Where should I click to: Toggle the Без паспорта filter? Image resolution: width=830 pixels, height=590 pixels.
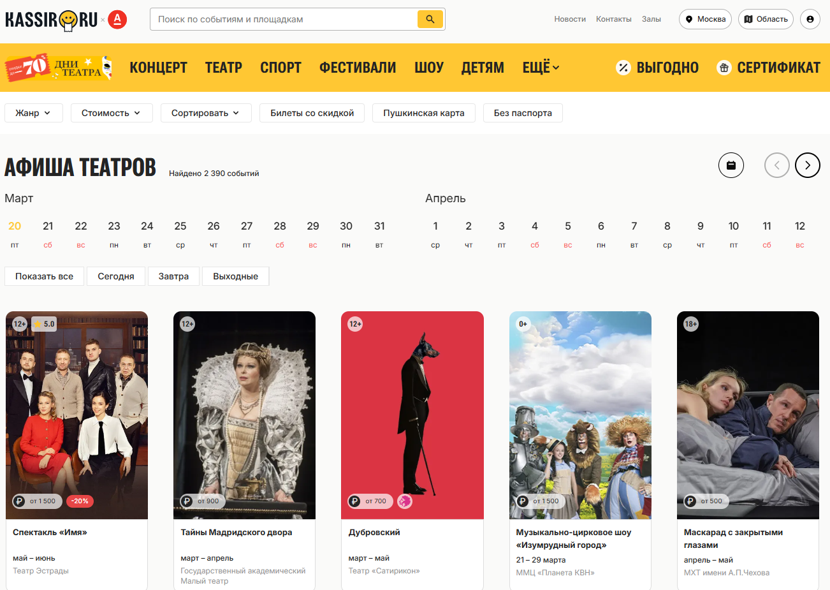click(523, 113)
